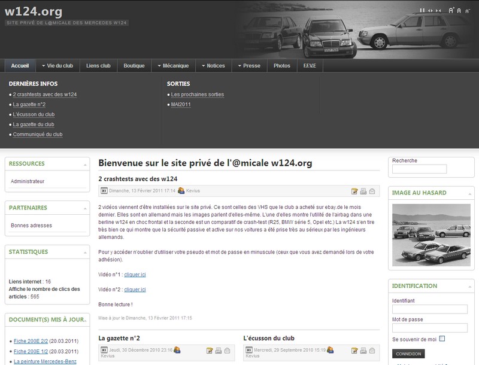The image size is (479, 365).
Task: Click the w124.org site logo
Action: [34, 11]
